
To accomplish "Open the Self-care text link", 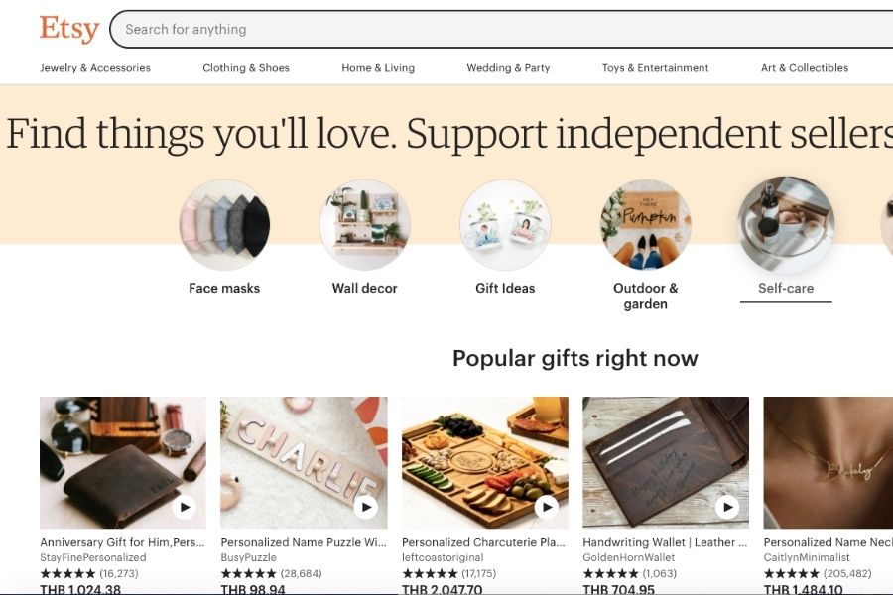I will (786, 289).
